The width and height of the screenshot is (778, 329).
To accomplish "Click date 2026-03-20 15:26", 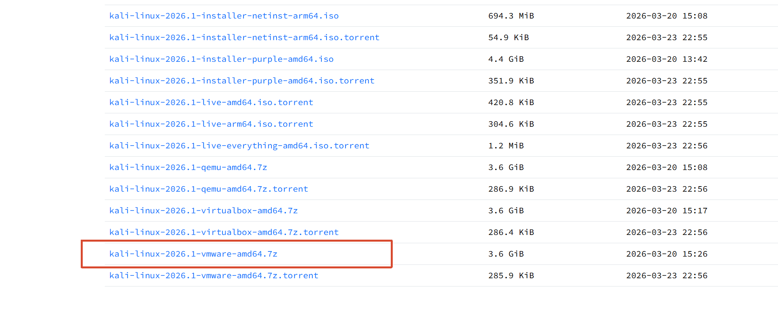I will (x=667, y=254).
